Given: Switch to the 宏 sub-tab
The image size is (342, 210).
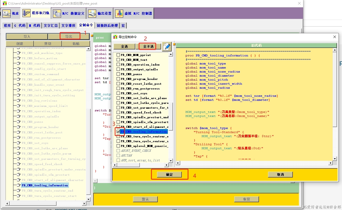Looking at the screenshot, I should coord(123,25).
